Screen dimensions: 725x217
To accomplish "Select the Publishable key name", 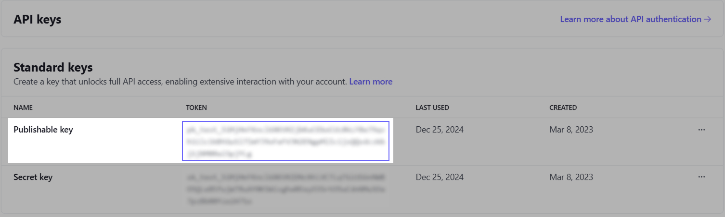I will pos(43,130).
